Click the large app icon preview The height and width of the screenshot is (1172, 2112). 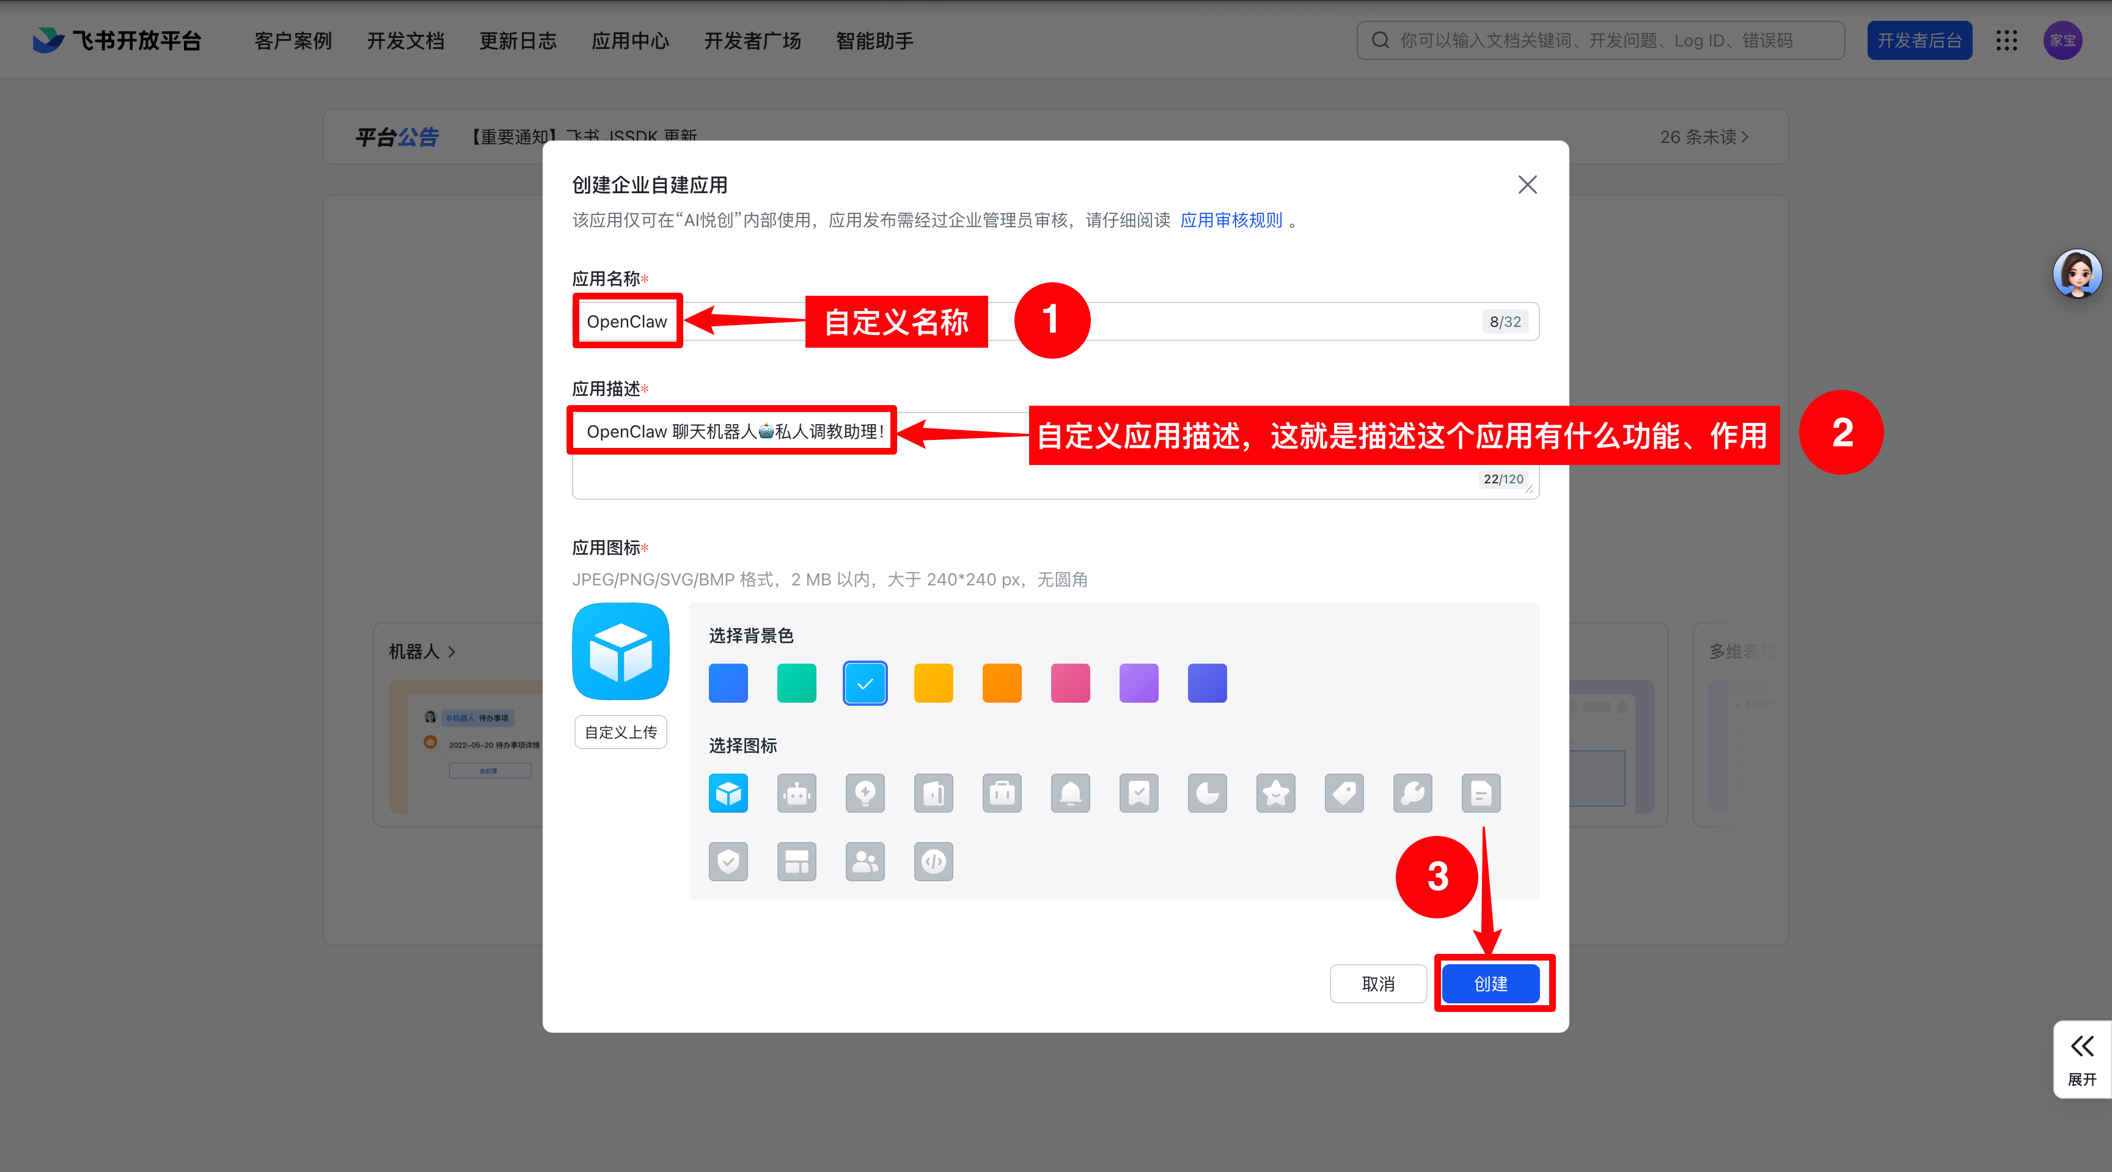621,651
